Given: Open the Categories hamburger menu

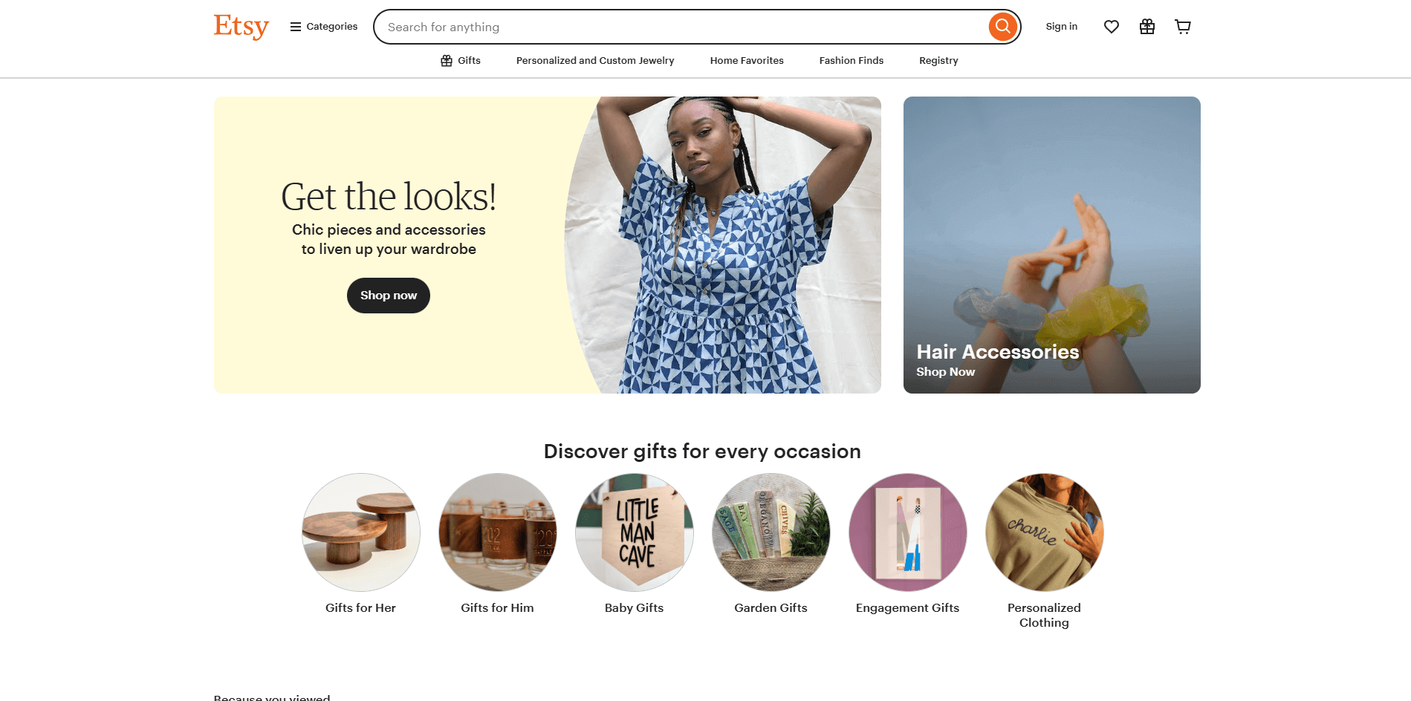Looking at the screenshot, I should (x=324, y=27).
